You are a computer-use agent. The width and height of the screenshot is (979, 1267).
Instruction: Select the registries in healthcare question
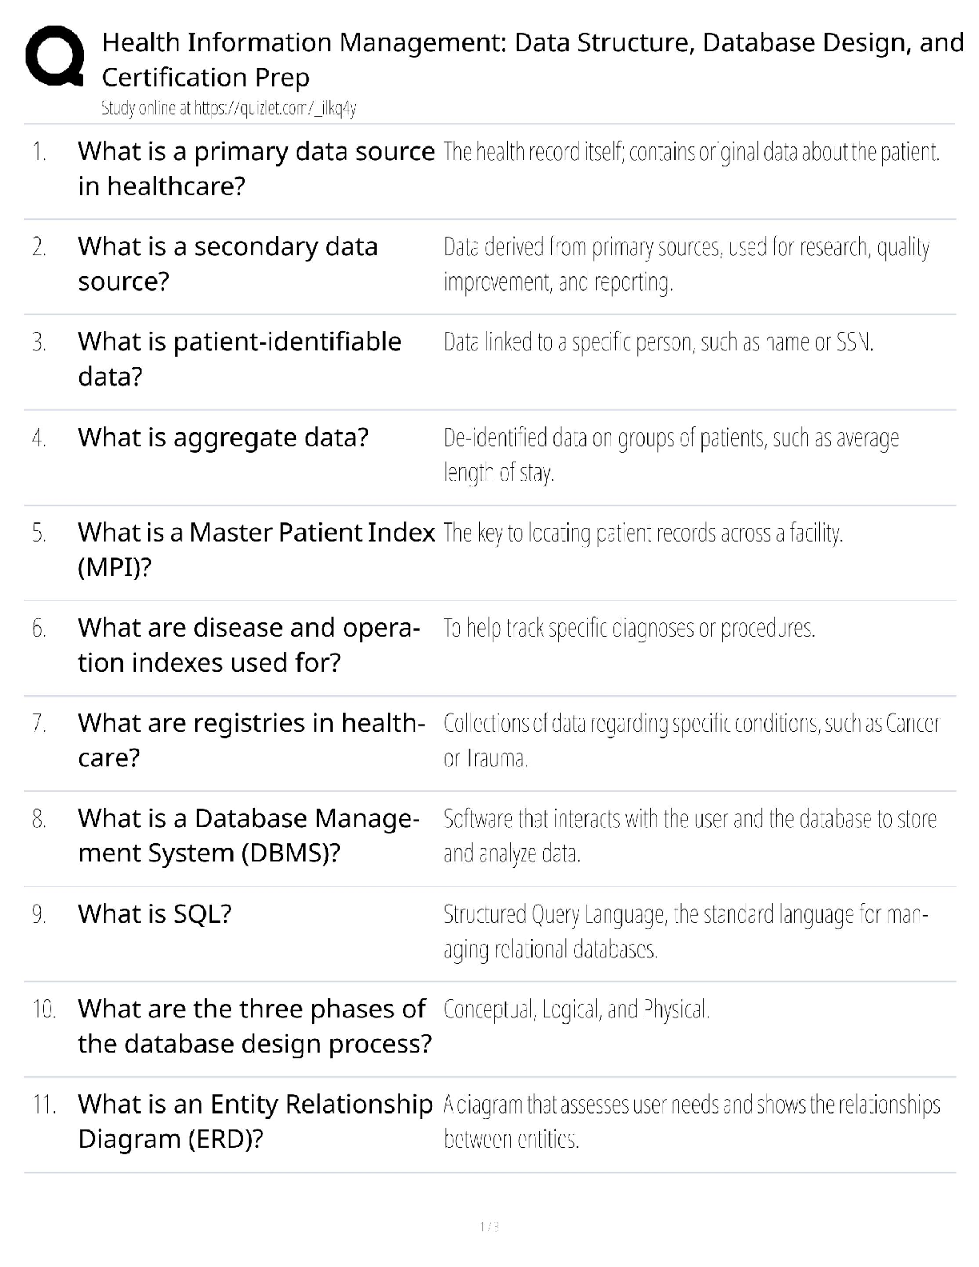point(250,740)
